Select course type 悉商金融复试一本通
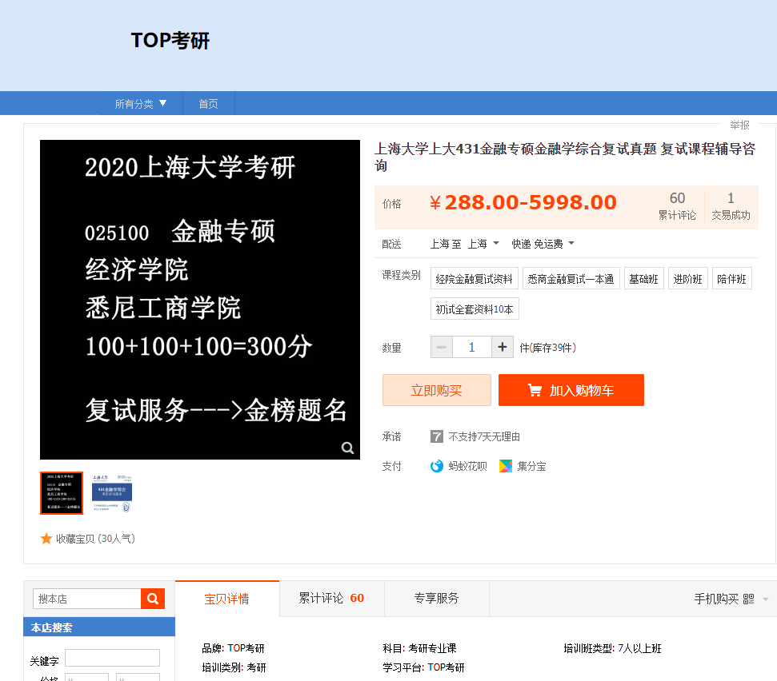This screenshot has height=681, width=777. [571, 279]
